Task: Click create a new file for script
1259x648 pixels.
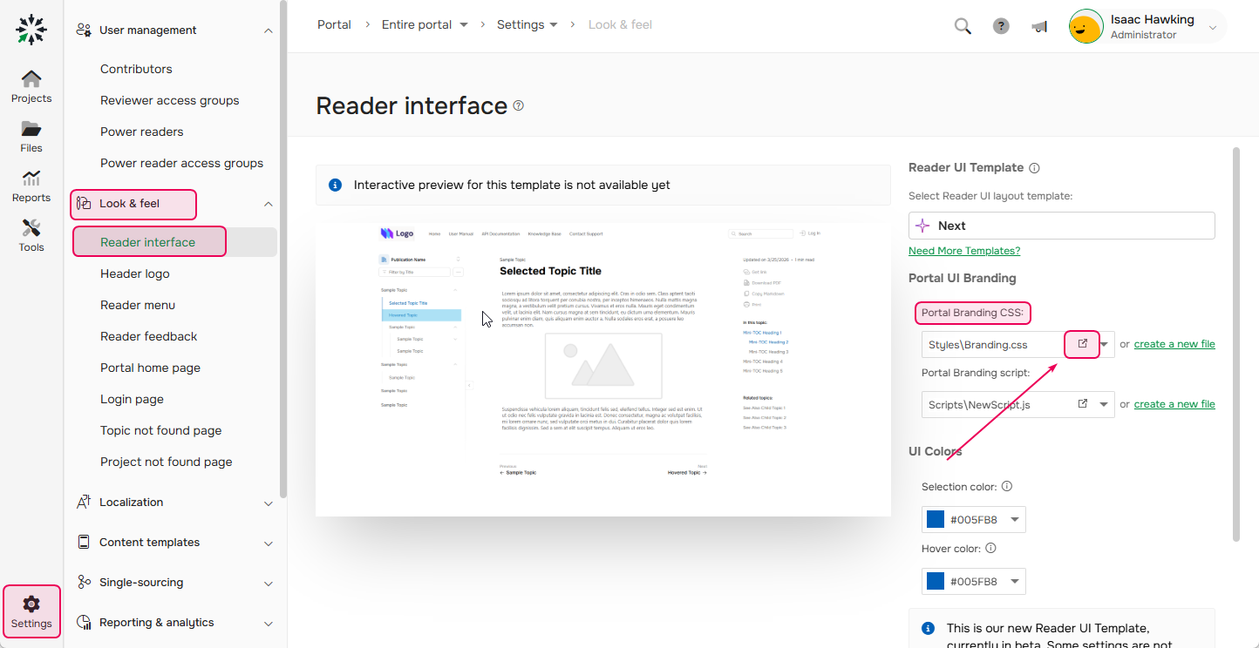Action: click(1174, 404)
